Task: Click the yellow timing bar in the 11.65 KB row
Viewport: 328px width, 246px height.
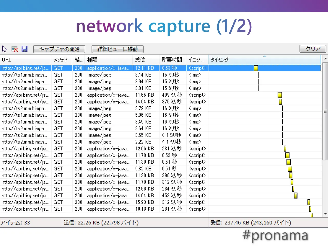Action: click(280, 95)
